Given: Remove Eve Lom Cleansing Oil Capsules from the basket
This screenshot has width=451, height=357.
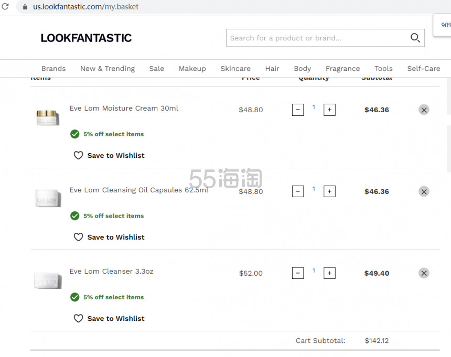Looking at the screenshot, I should click(x=424, y=192).
